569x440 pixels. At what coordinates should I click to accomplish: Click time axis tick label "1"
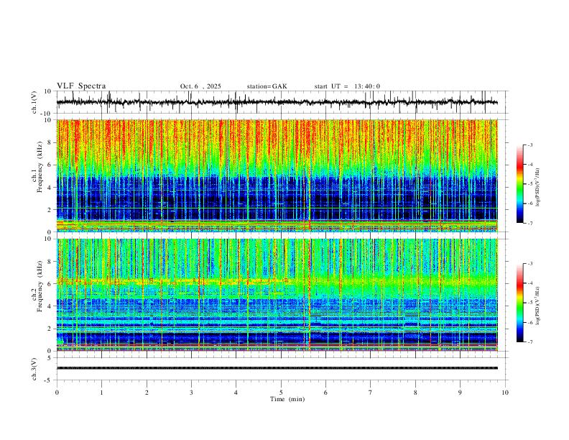click(101, 393)
